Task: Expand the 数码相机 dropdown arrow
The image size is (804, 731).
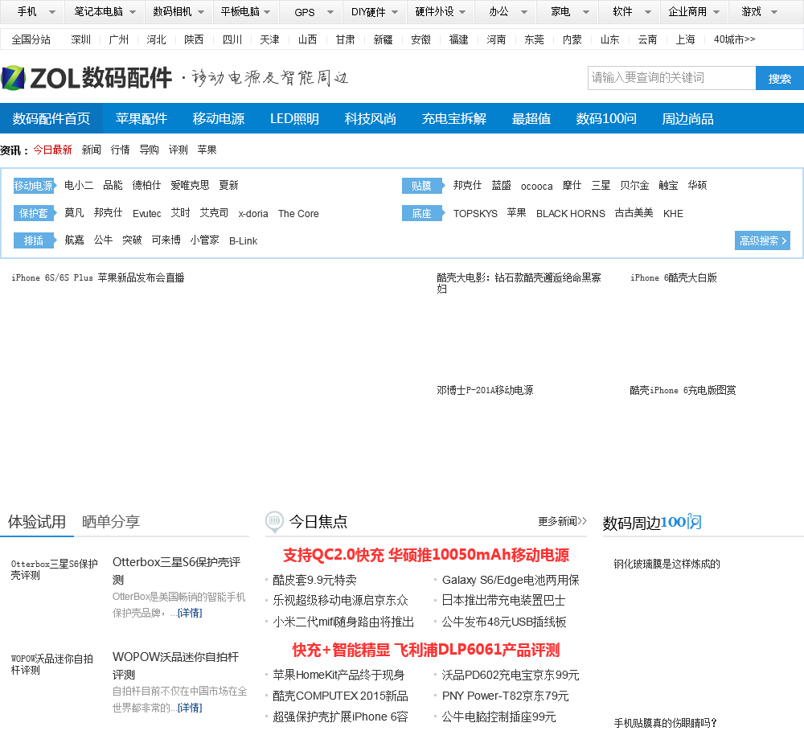Action: (x=201, y=12)
